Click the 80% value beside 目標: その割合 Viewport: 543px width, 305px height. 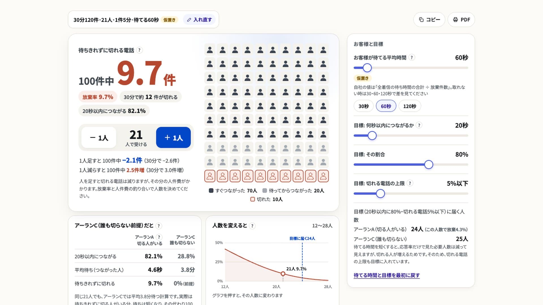click(462, 154)
